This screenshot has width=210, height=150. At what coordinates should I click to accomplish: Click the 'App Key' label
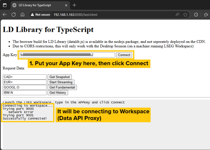point(10,55)
